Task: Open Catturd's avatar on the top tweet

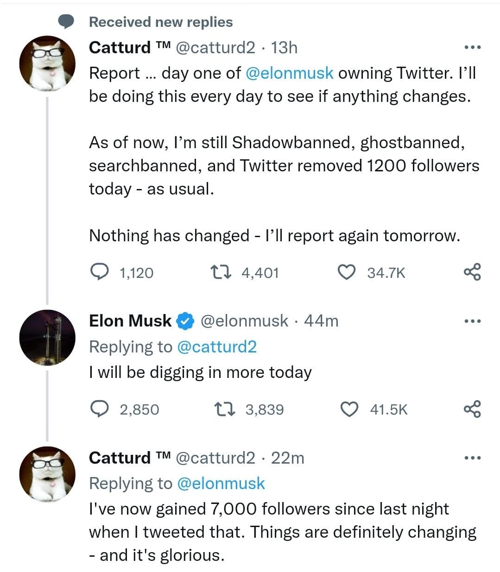Action: (47, 63)
